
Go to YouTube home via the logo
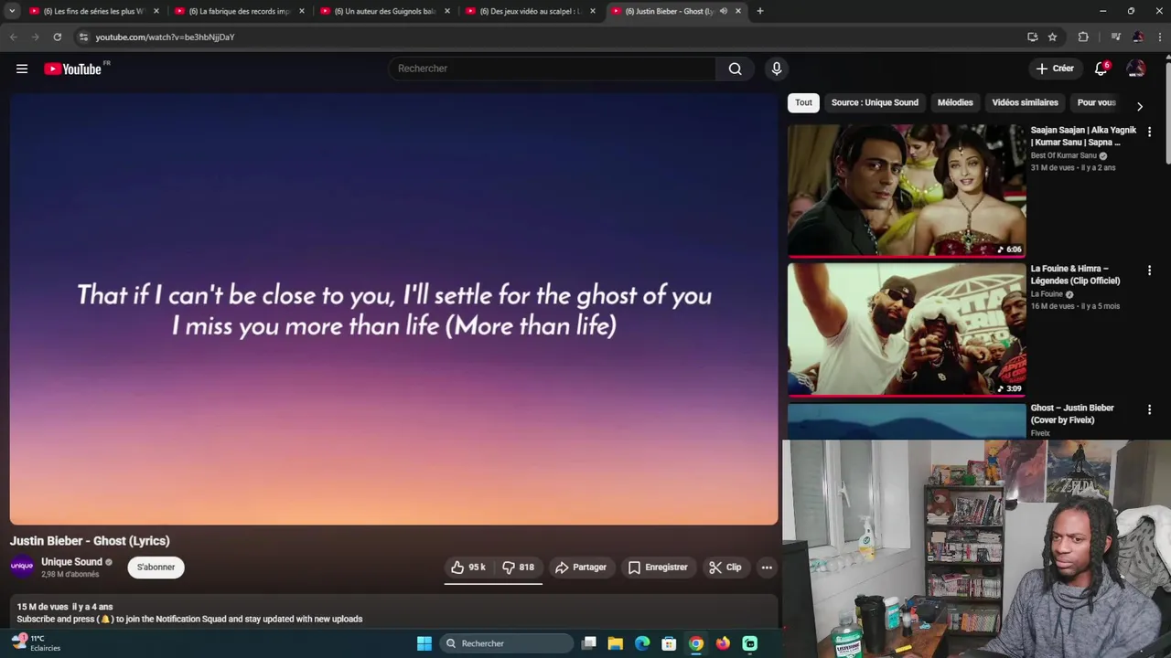73,69
